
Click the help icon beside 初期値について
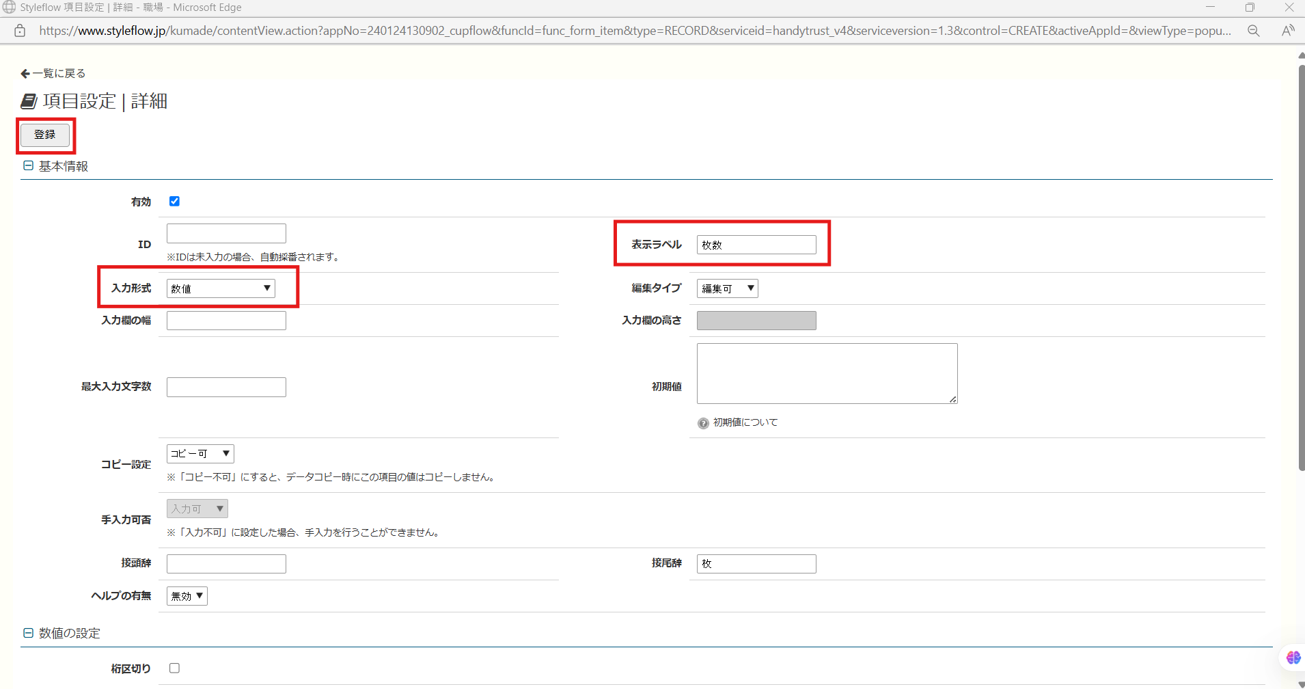point(703,422)
